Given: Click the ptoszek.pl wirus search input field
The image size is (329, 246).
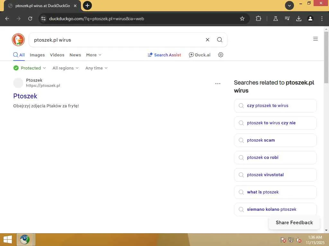Looking at the screenshot, I should pos(116,40).
